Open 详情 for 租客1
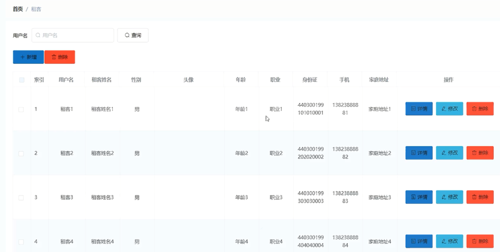The width and height of the screenshot is (500, 252). tap(419, 109)
